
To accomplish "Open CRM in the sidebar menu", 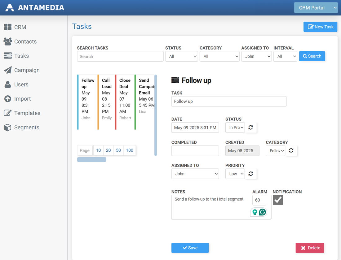I will click(x=20, y=27).
